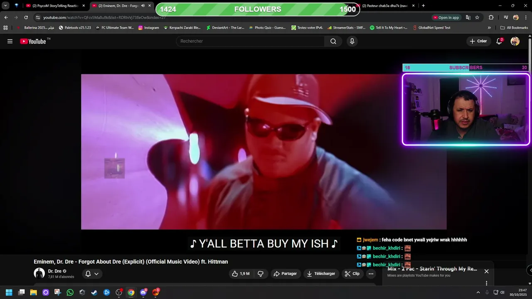Open the Paletools v25.1.23 bookmark
The image size is (532, 299).
point(75,28)
